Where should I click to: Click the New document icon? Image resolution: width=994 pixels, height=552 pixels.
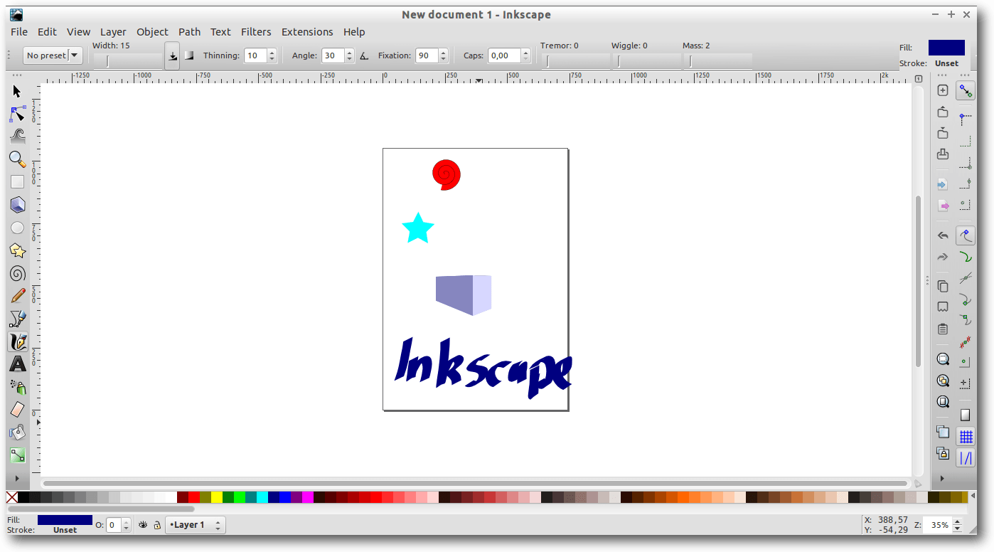coord(943,90)
